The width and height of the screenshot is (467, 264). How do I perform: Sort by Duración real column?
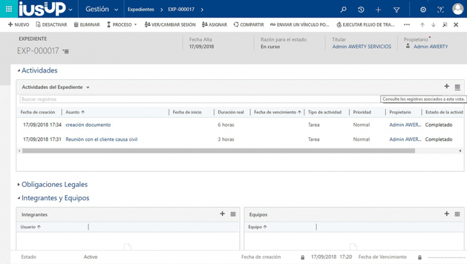[231, 112]
